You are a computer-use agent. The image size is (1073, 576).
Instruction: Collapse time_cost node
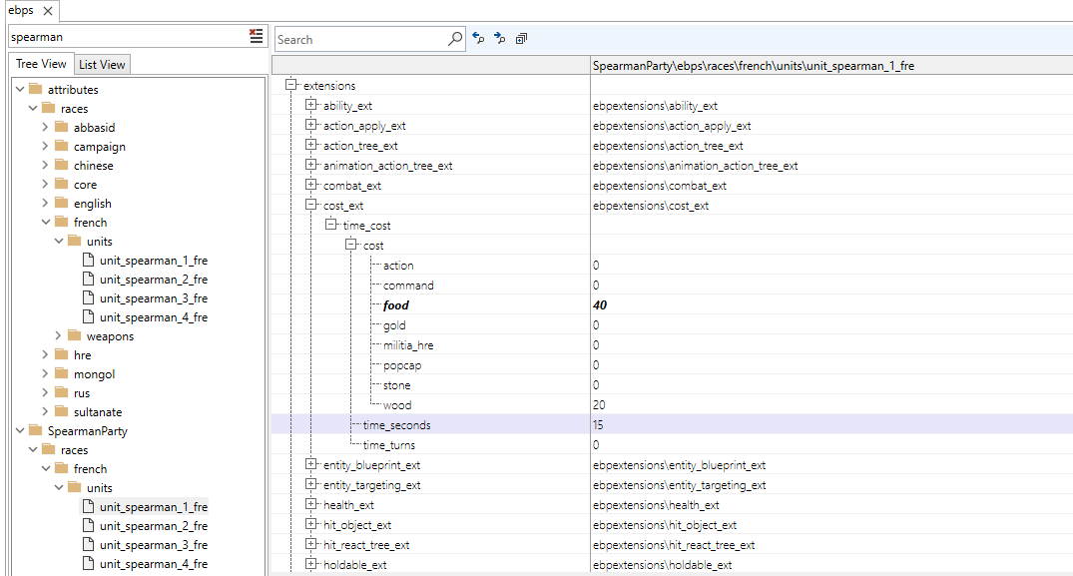pyautogui.click(x=331, y=224)
